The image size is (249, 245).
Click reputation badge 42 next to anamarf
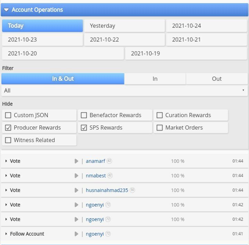(x=109, y=161)
